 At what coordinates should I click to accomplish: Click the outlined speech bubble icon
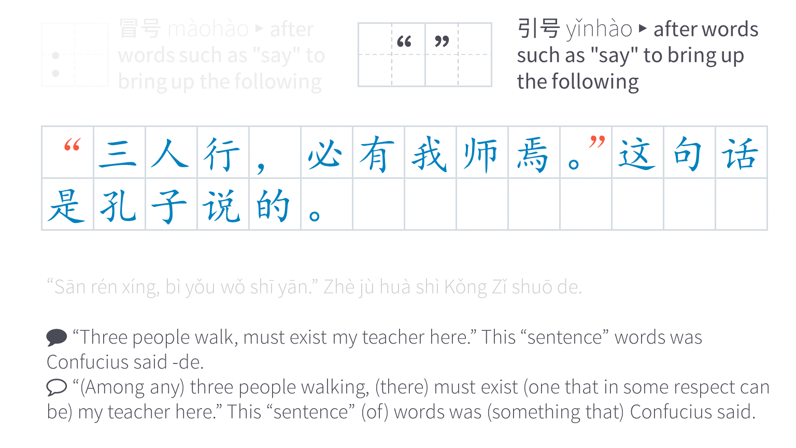coord(56,387)
